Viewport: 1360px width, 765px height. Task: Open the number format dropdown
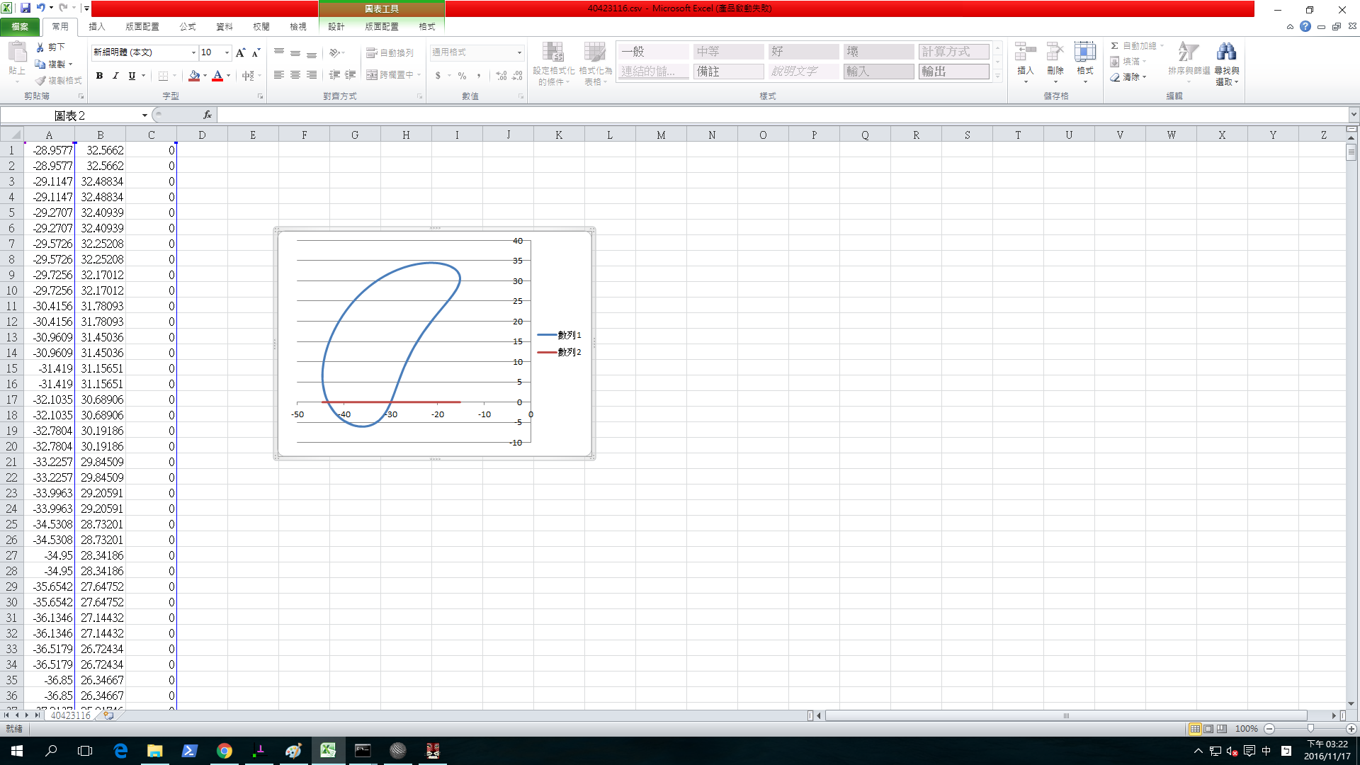pos(519,52)
